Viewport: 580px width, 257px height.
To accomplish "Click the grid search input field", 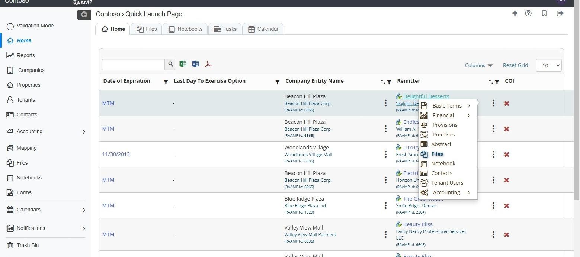I will point(133,64).
